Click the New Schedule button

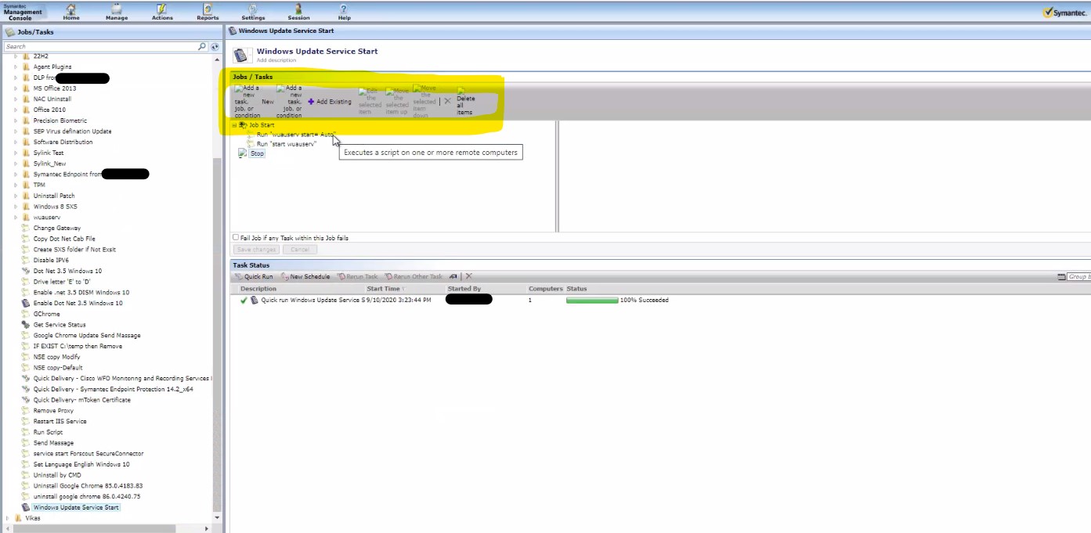point(305,276)
